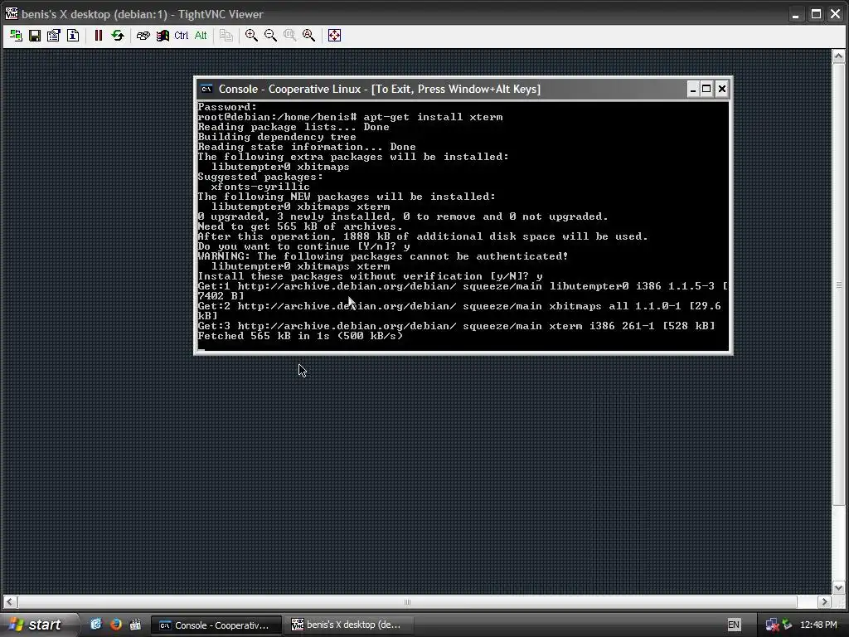Maximize the Cooperative Linux Console window
This screenshot has height=637, width=849.
click(x=706, y=89)
